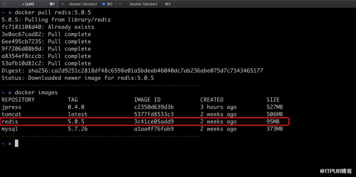The image size is (356, 177).
Task: Click the line '9f7206d08b9d: Pull complete'
Action: [x=46, y=49]
